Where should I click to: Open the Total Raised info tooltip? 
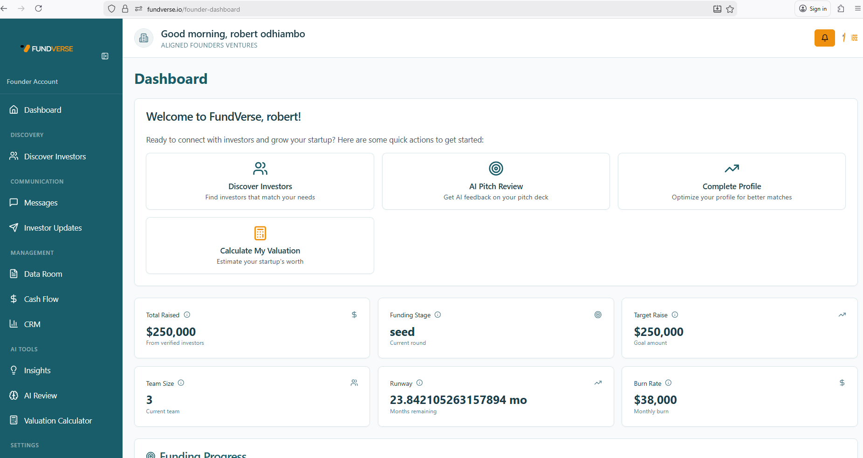click(187, 314)
